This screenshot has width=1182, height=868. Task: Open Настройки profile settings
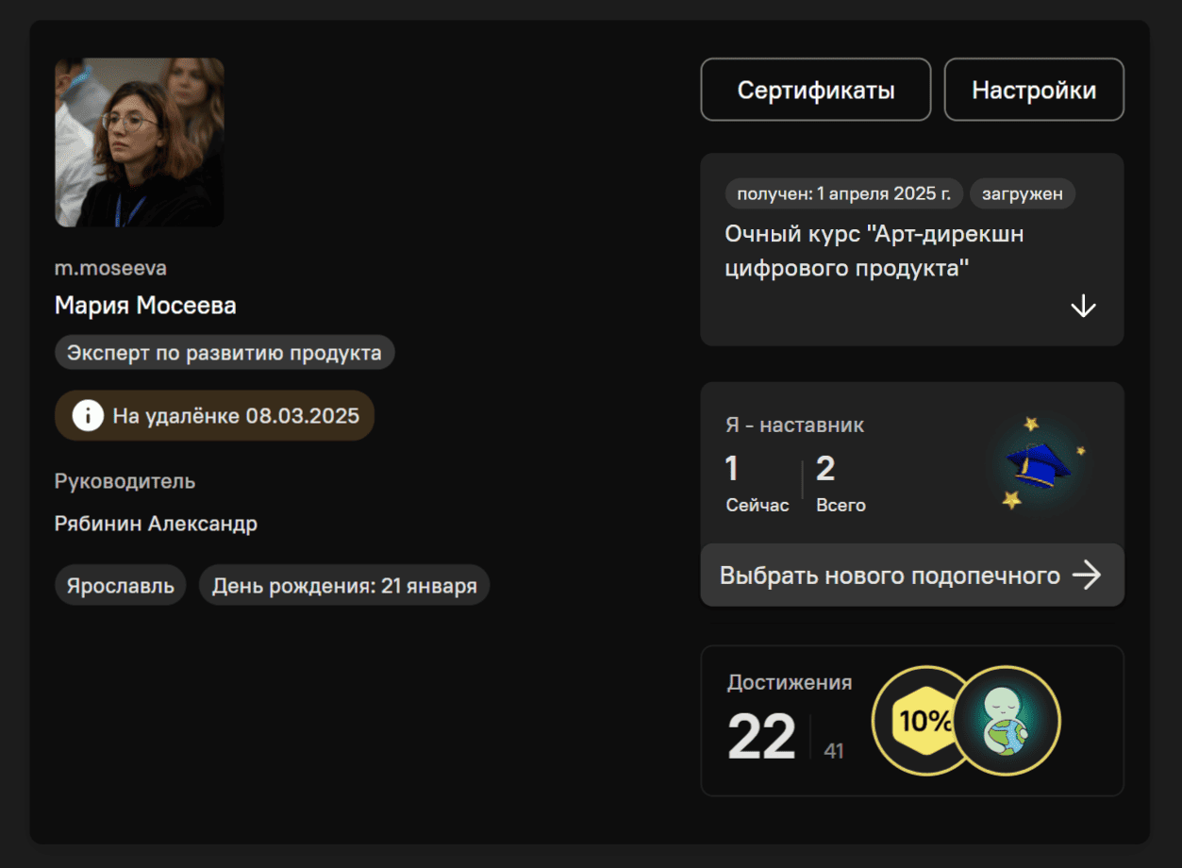click(x=1034, y=91)
